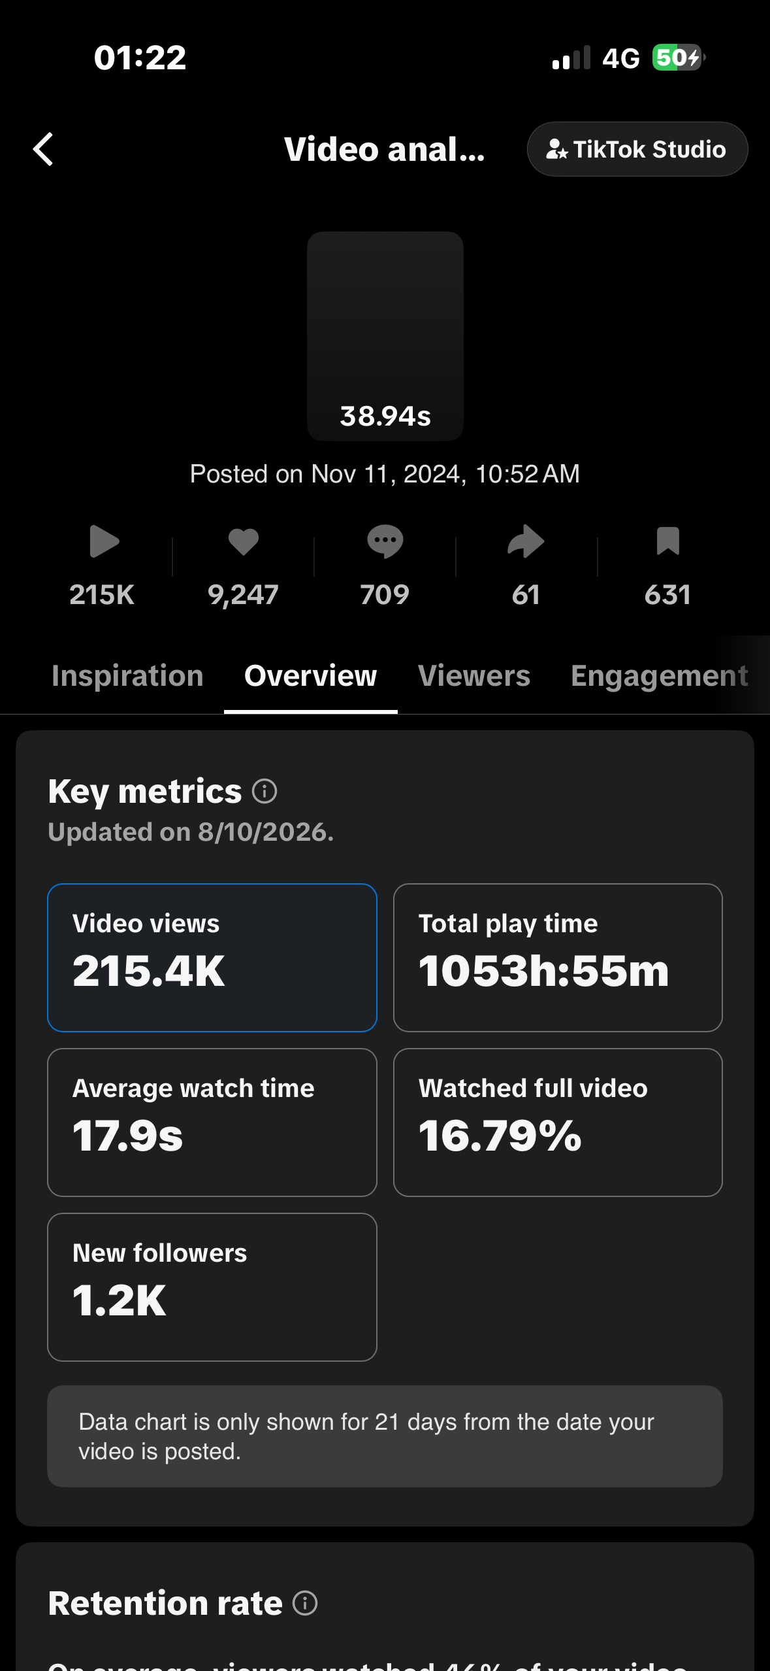Select the Total play time card
The height and width of the screenshot is (1671, 770).
pyautogui.click(x=558, y=958)
